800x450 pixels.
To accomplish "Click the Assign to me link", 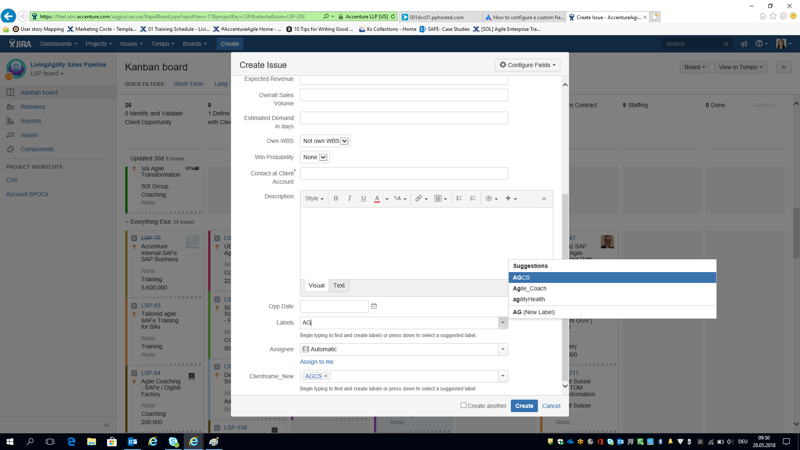I will [317, 362].
